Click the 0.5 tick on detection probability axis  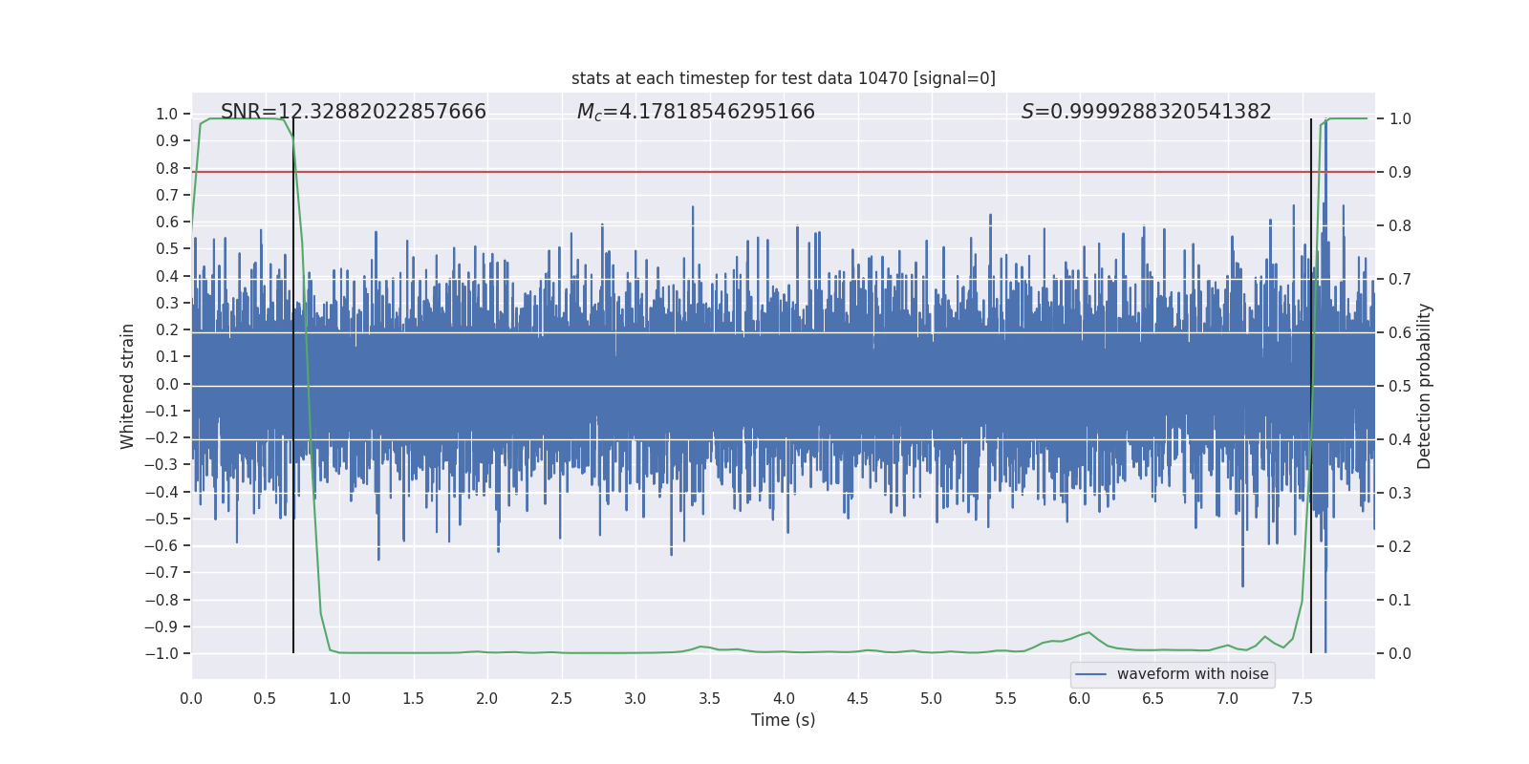(x=1400, y=387)
